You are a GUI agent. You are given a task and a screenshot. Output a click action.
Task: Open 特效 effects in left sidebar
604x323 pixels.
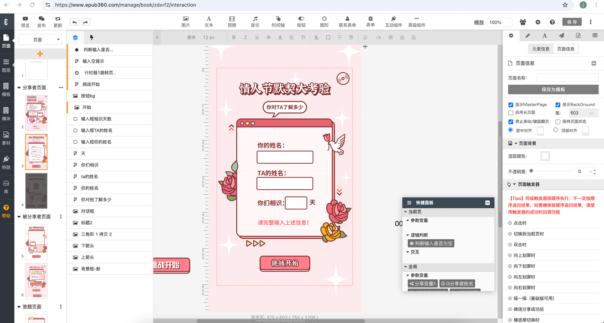click(x=6, y=162)
